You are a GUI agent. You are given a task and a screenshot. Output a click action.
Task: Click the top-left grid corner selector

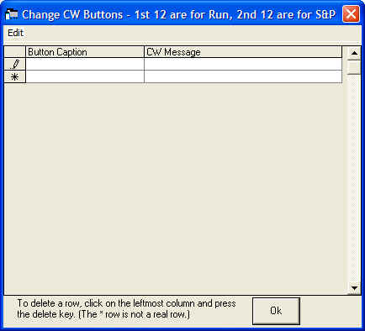coord(15,52)
